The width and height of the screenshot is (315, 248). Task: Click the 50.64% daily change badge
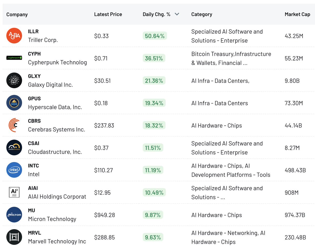[155, 36]
